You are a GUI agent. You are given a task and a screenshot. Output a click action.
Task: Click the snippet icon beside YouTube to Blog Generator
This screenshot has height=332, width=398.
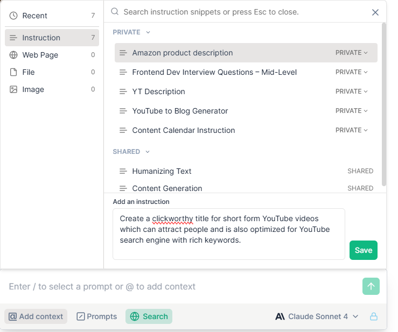point(123,111)
